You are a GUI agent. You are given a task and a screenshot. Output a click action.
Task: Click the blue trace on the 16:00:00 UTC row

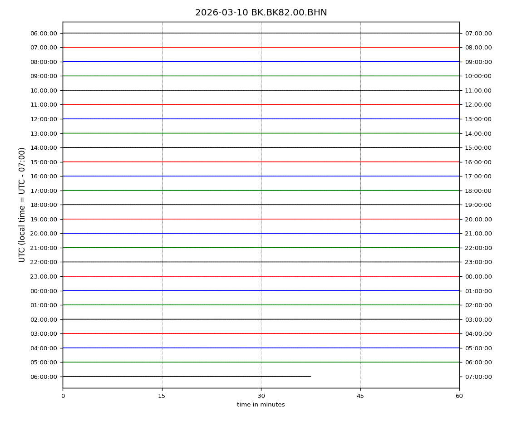(x=261, y=176)
